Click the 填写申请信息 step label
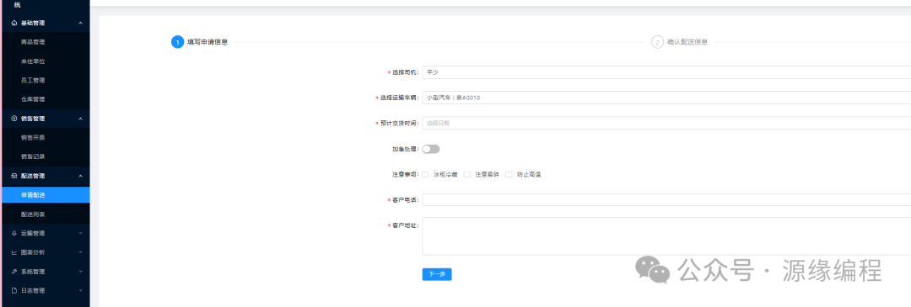 (x=208, y=42)
